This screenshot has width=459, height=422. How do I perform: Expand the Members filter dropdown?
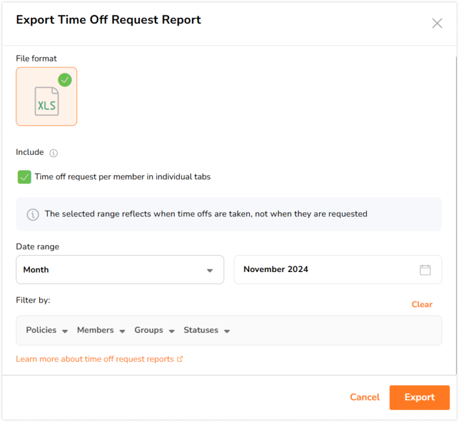[101, 331]
